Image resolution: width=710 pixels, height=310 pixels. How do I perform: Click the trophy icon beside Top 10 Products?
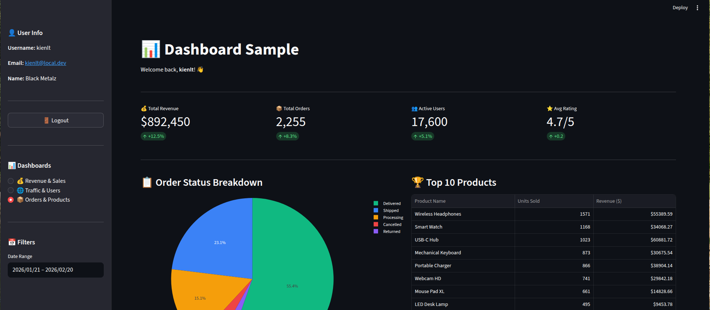pos(418,182)
